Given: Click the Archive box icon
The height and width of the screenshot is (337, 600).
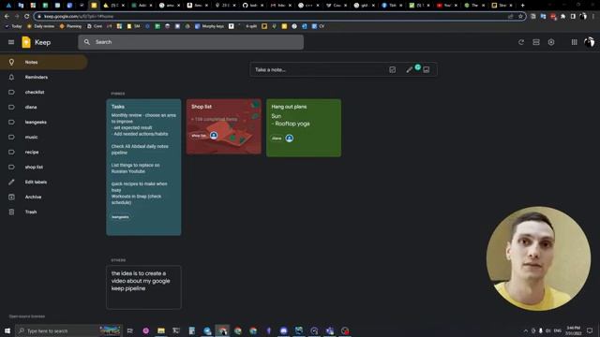Looking at the screenshot, I should point(11,197).
